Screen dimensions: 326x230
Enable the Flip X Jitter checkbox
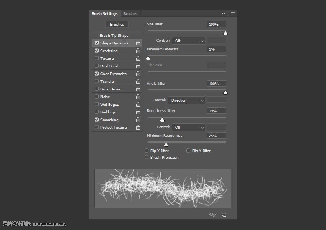pyautogui.click(x=147, y=151)
